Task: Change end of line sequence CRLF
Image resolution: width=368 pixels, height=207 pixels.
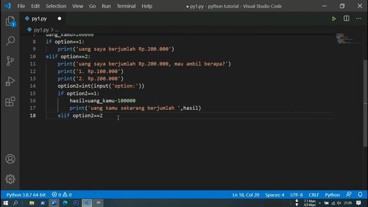Action: point(314,195)
